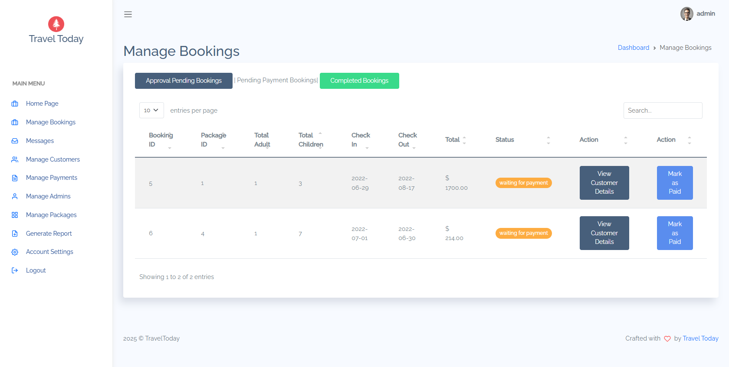Sort table by Total Adult column

click(x=262, y=140)
